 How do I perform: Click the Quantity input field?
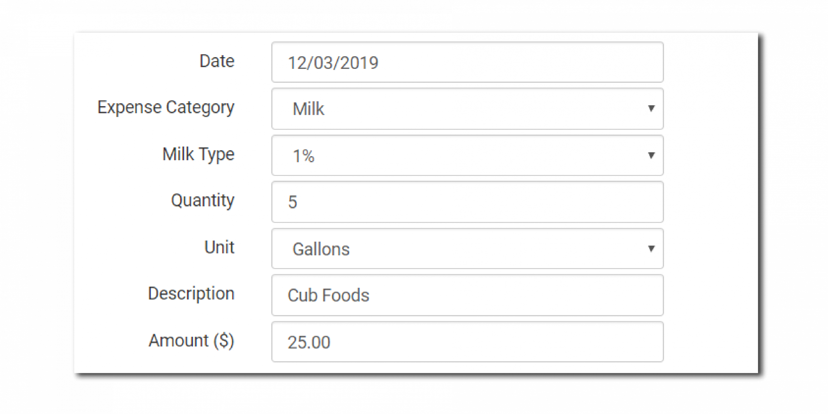(x=467, y=202)
